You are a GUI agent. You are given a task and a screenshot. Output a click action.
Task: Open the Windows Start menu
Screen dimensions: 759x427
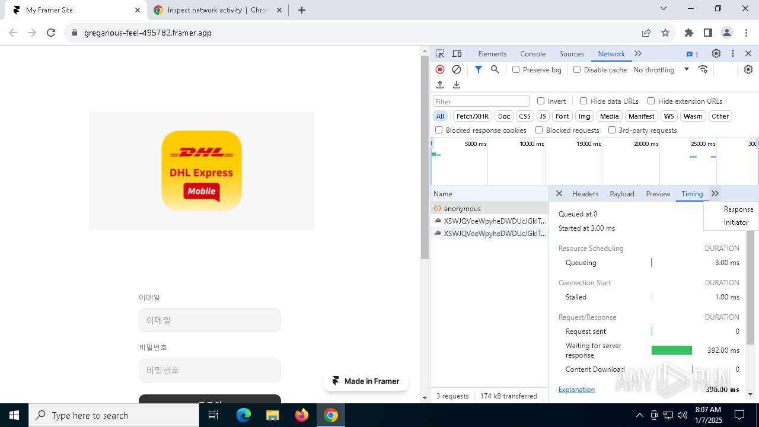click(x=14, y=415)
